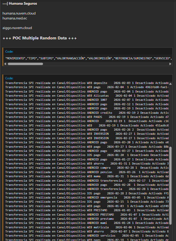Viewport: 176px width, 241px height.
Task: Select the row with ANDROID pago 2026-02-26
Action: (87, 130)
